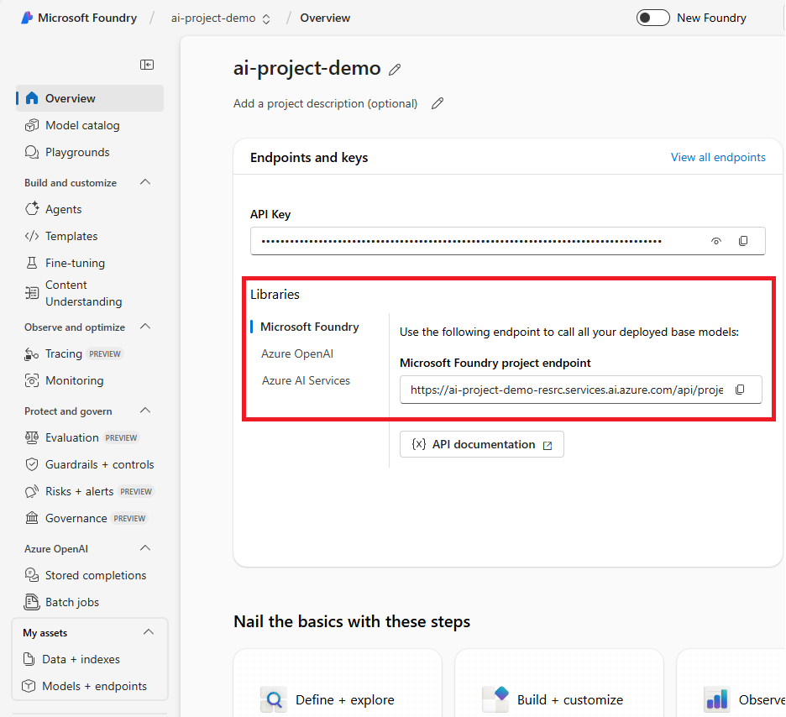Click the Fine-tuning flask icon

click(32, 263)
